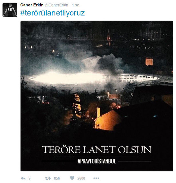The image size is (176, 183).
Task: Click the reply arrow icon
Action: click(23, 178)
